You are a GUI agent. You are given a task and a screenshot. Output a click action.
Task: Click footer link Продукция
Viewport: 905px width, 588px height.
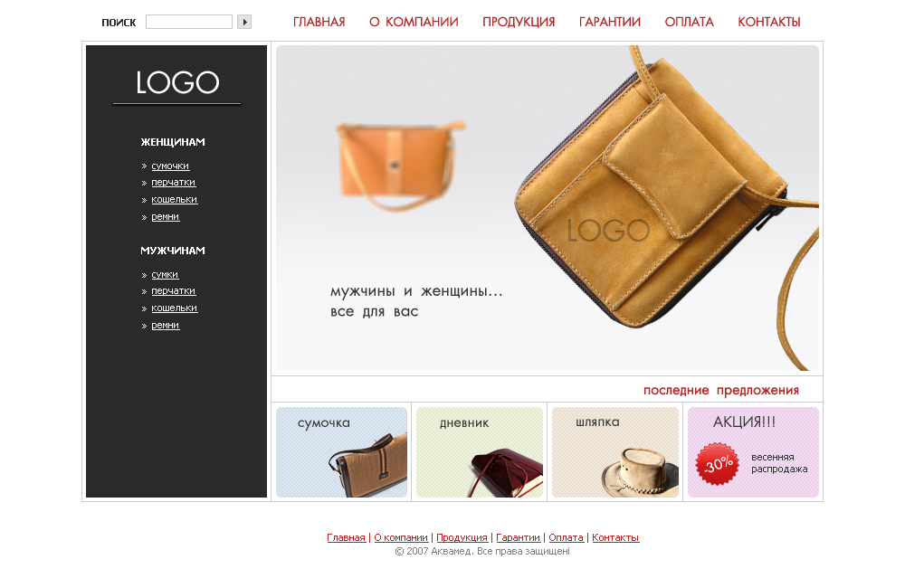tap(462, 538)
